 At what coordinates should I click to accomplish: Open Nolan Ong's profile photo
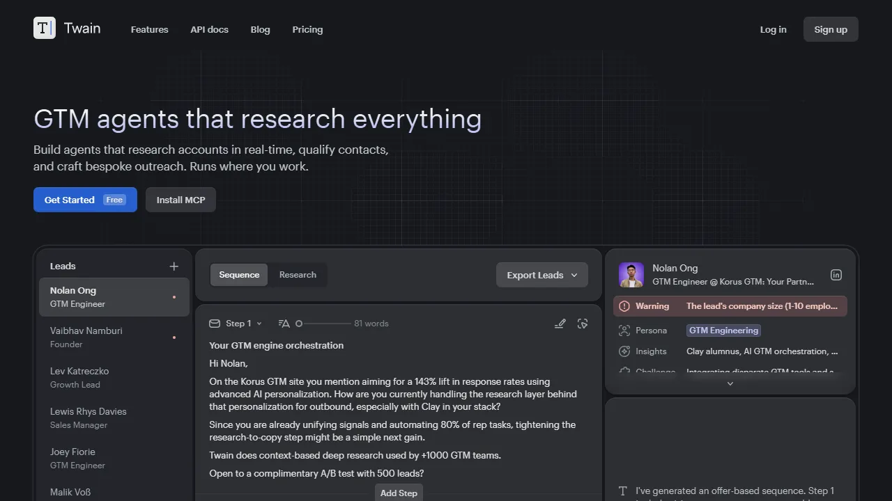click(631, 275)
